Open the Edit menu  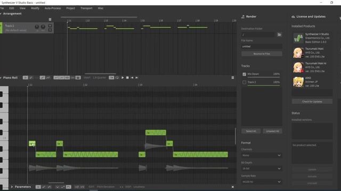(12, 8)
